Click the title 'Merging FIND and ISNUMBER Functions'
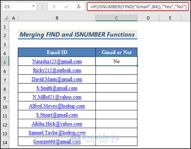The width and height of the screenshot is (191, 149). point(77,35)
